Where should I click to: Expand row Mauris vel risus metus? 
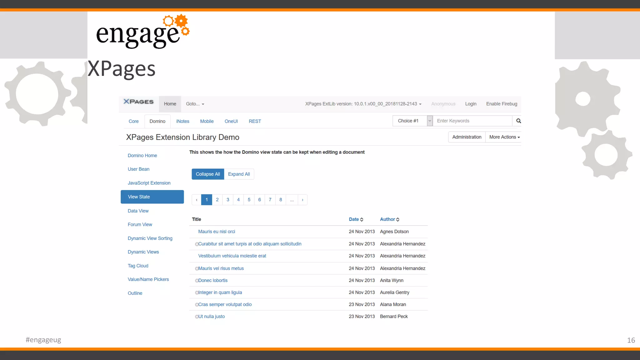197,268
